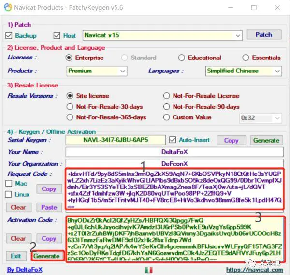Click the 'Licenses :' label
The width and height of the screenshot is (290, 275).
coord(22,58)
